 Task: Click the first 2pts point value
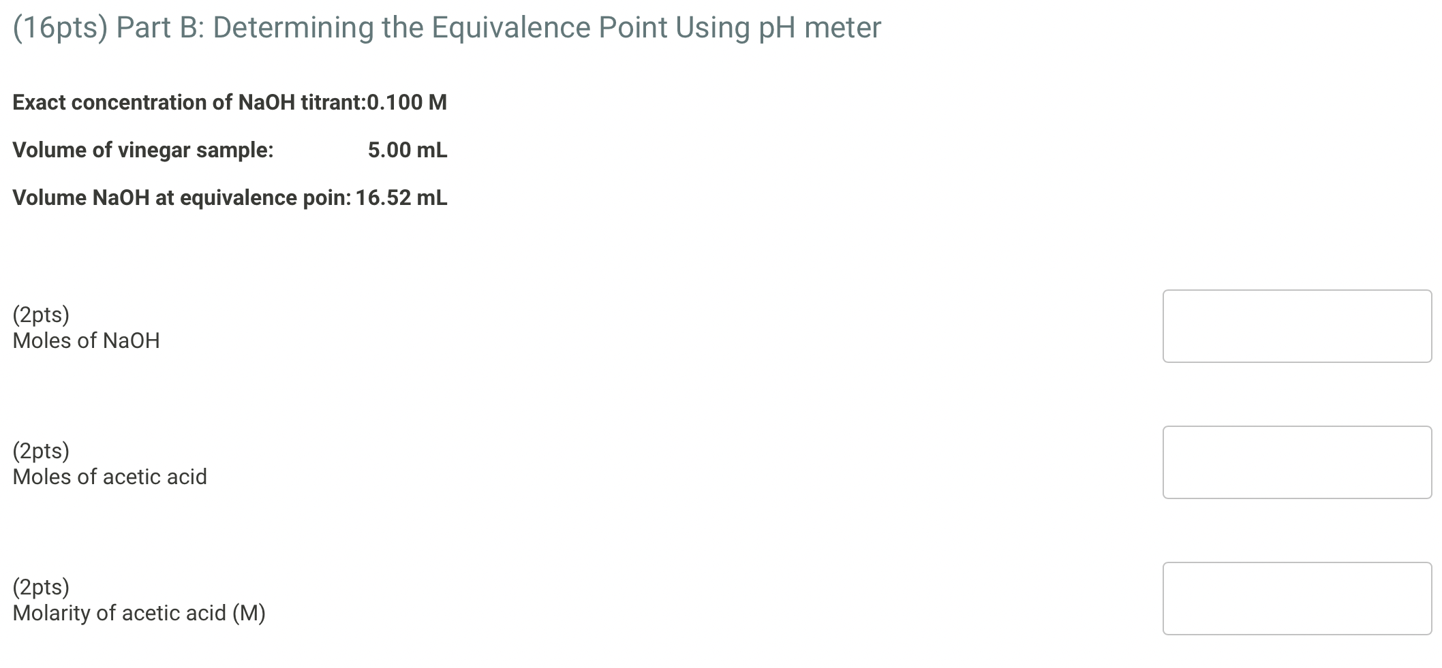(x=41, y=315)
